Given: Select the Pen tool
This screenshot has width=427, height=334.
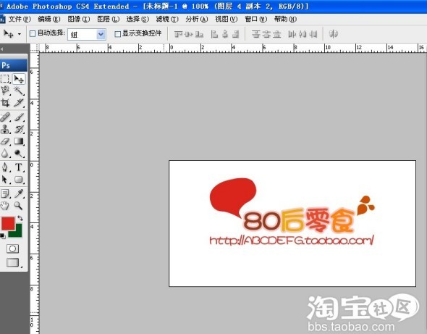Looking at the screenshot, I should pos(5,167).
